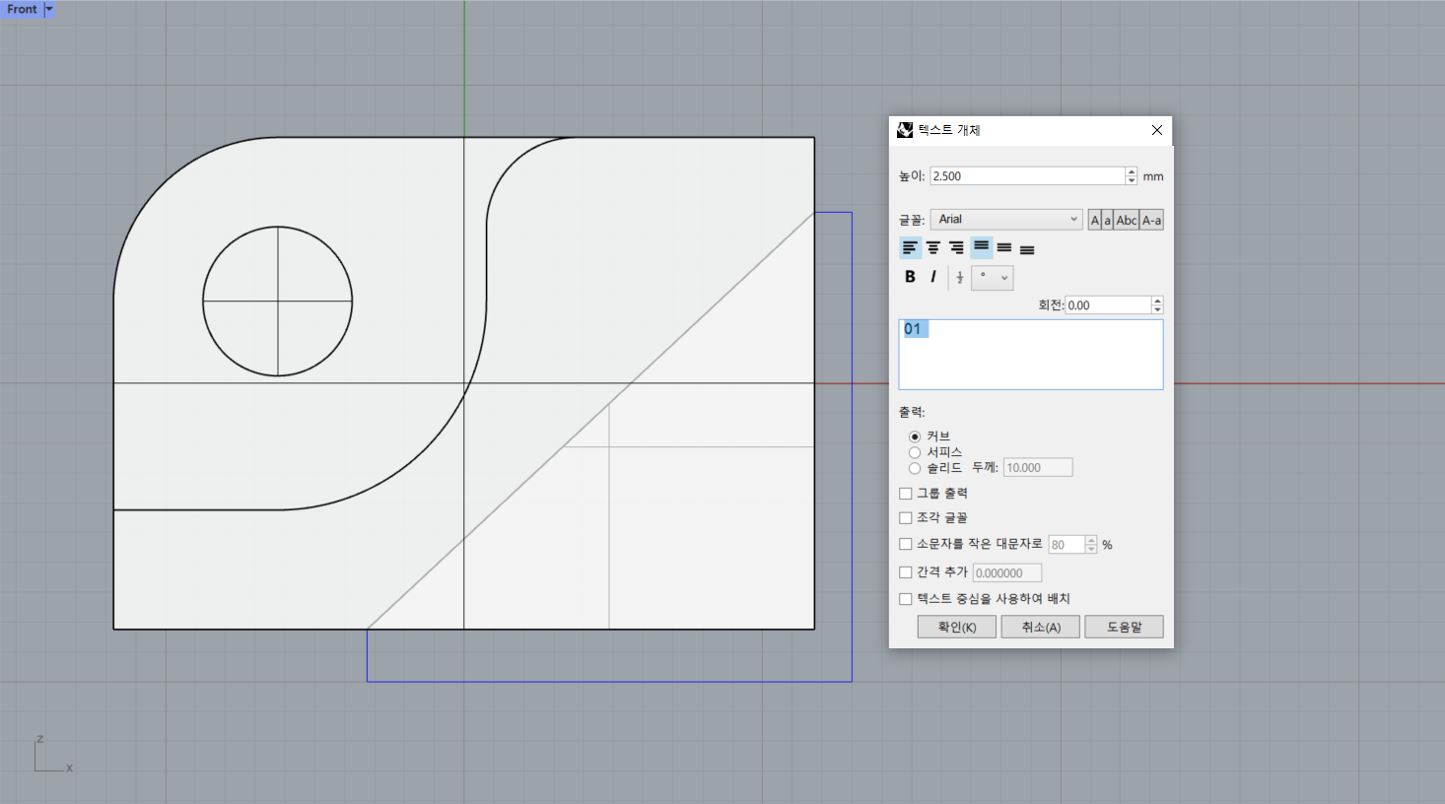Set vertical alignment to bottom
This screenshot has width=1445, height=804.
coord(1027,248)
